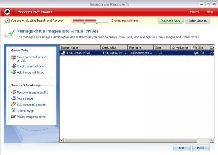218x155 pixels.
Task: Click the Manage Drive Images title label
Action: pos(35,12)
